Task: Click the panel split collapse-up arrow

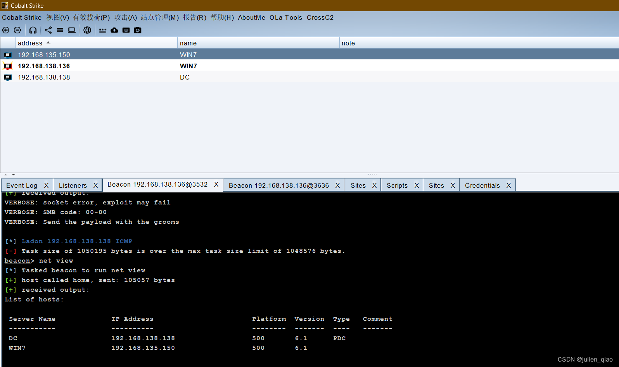Action: pos(6,175)
